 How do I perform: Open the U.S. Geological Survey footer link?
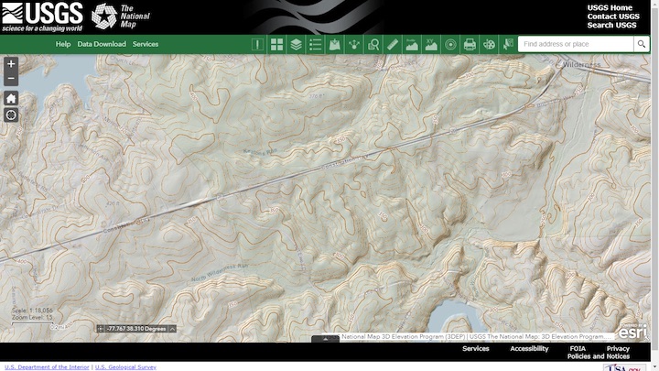125,367
